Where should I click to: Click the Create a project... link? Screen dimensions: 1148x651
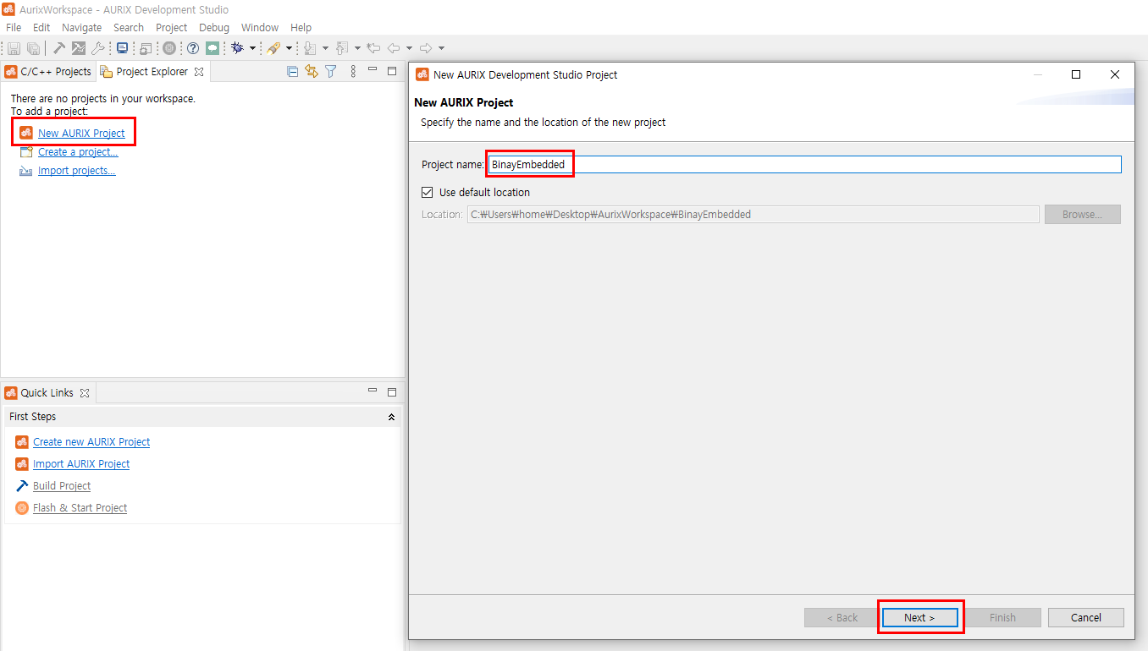78,152
